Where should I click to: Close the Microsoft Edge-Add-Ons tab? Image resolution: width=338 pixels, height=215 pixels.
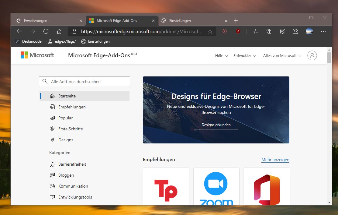153,21
